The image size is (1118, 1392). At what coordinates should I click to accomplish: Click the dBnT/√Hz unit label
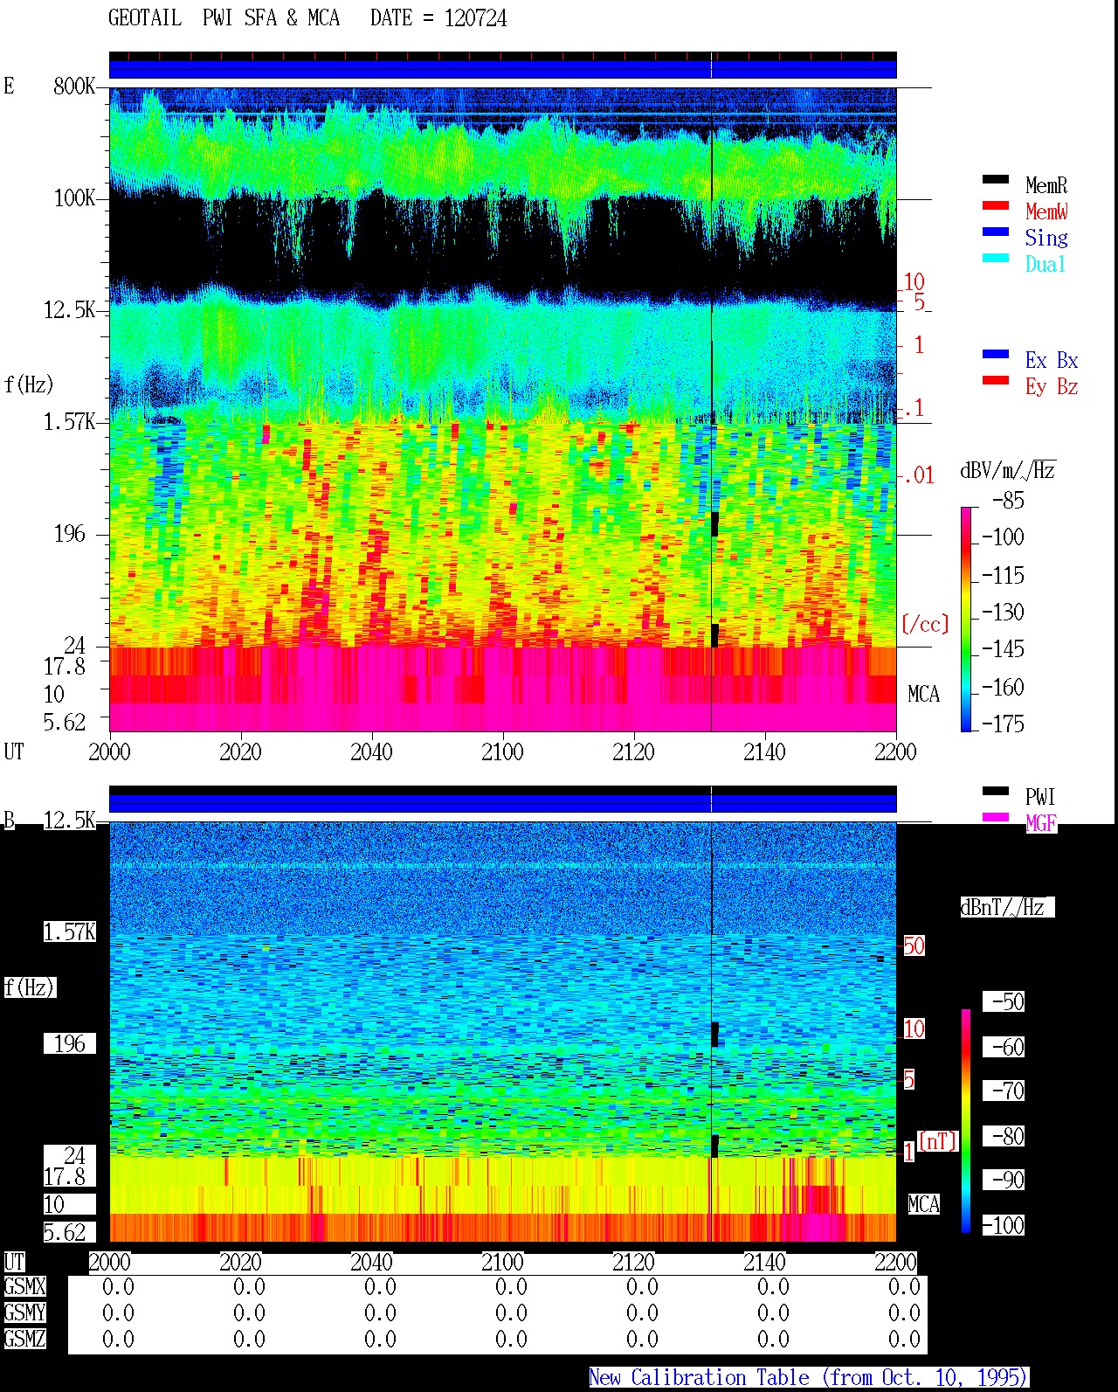(x=1007, y=907)
